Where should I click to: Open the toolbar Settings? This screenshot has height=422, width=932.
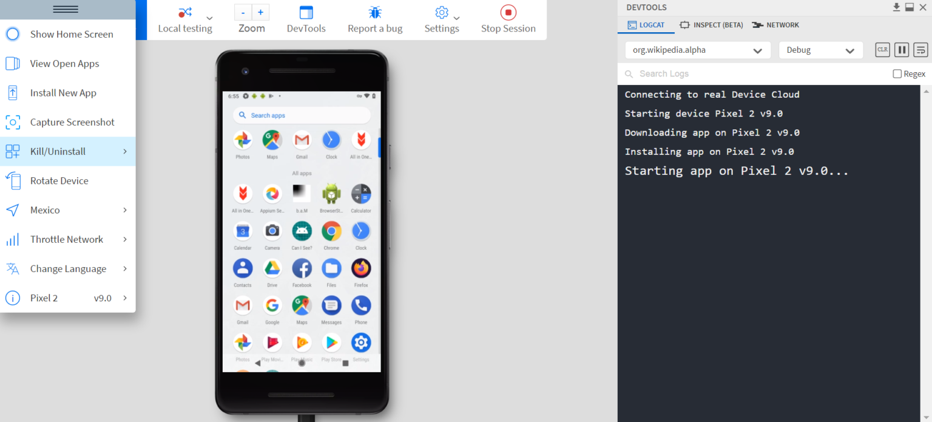pos(441,19)
